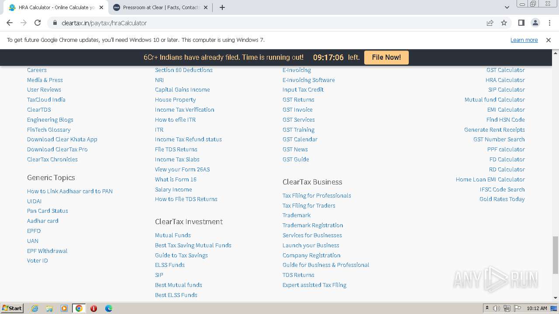This screenshot has height=314, width=559.
Task: Click the site lock icon in address bar
Action: [x=55, y=23]
